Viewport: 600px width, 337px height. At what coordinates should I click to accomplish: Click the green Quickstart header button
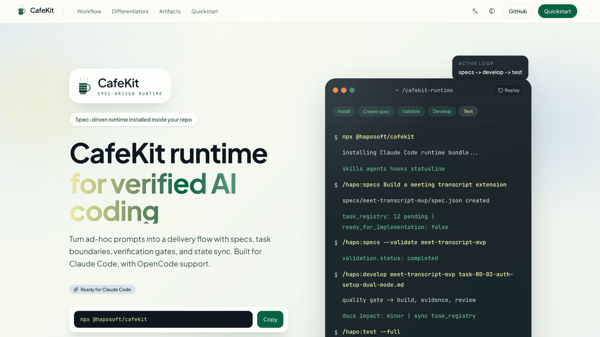coord(557,11)
